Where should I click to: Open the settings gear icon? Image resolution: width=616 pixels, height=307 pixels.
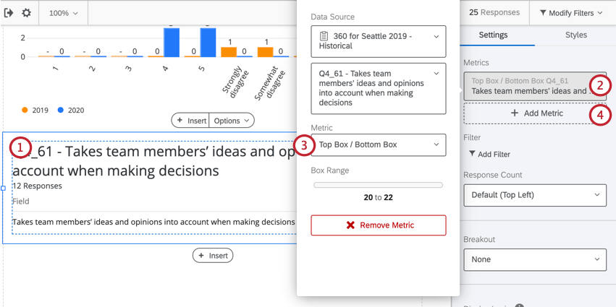[27, 13]
